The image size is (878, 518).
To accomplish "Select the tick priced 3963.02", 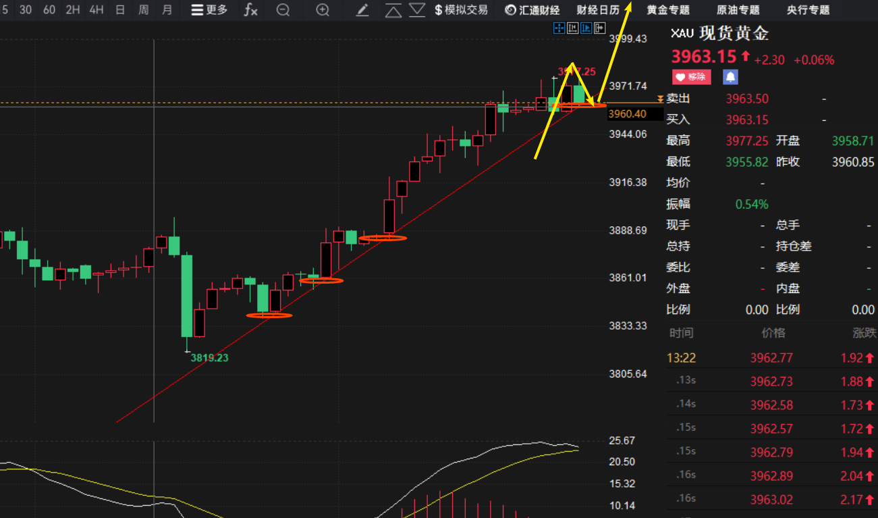I will point(772,500).
